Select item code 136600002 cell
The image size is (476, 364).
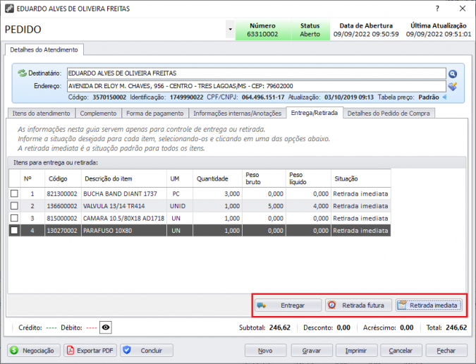click(62, 206)
